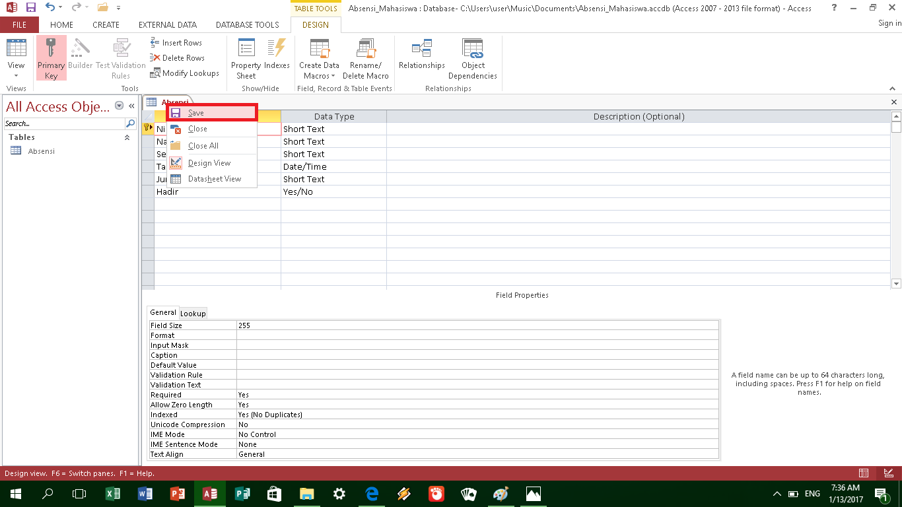This screenshot has width=902, height=507.
Task: Collapse navigation pane with shutter button
Action: coord(131,106)
